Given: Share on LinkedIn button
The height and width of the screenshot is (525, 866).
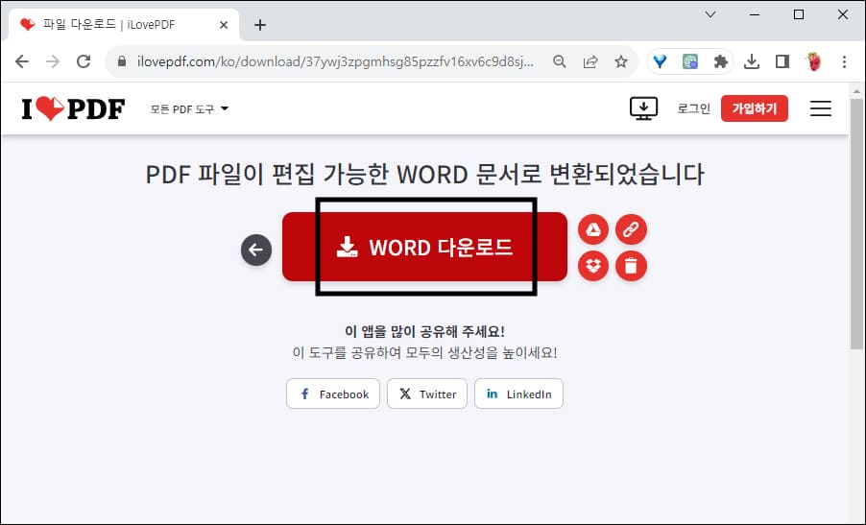Looking at the screenshot, I should coord(518,394).
